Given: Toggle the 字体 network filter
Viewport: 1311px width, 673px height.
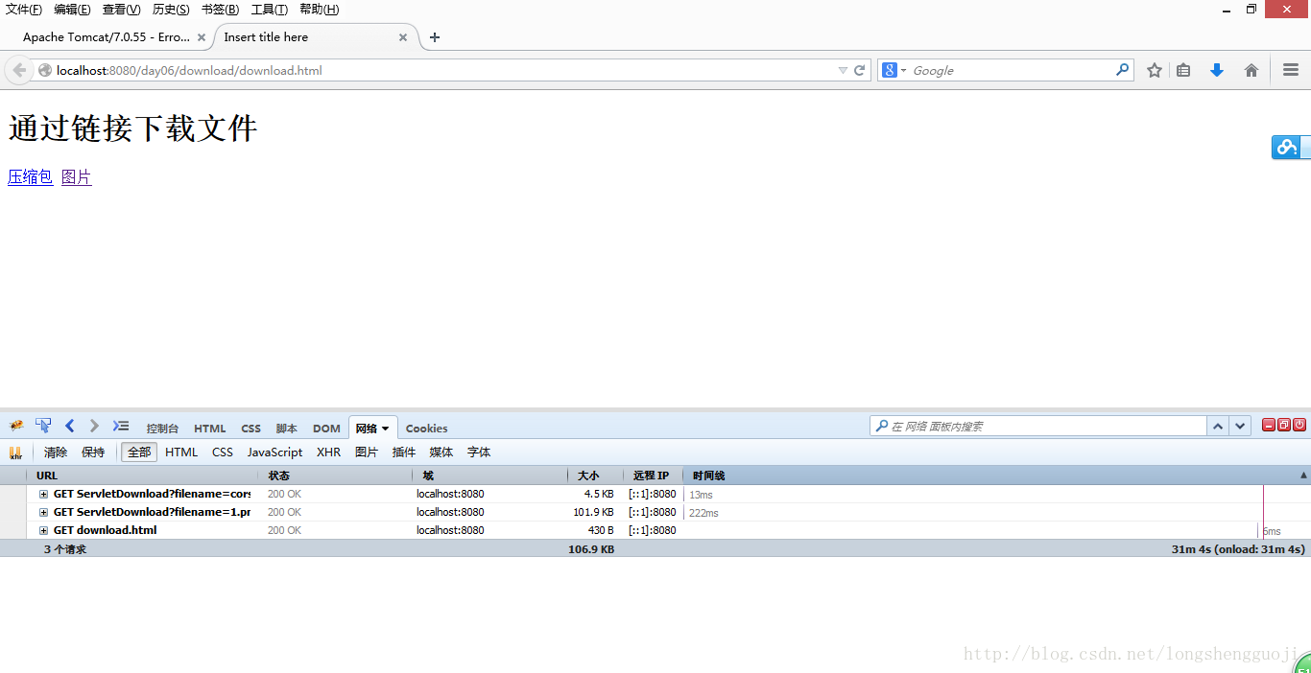Looking at the screenshot, I should [x=479, y=453].
